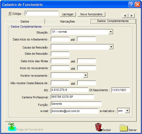The image size is (142, 134).
Task: Open the Causa da Rescisão dropdown
Action: tap(111, 47)
